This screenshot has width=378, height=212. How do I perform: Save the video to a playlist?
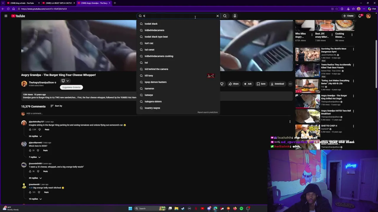[x=261, y=84]
